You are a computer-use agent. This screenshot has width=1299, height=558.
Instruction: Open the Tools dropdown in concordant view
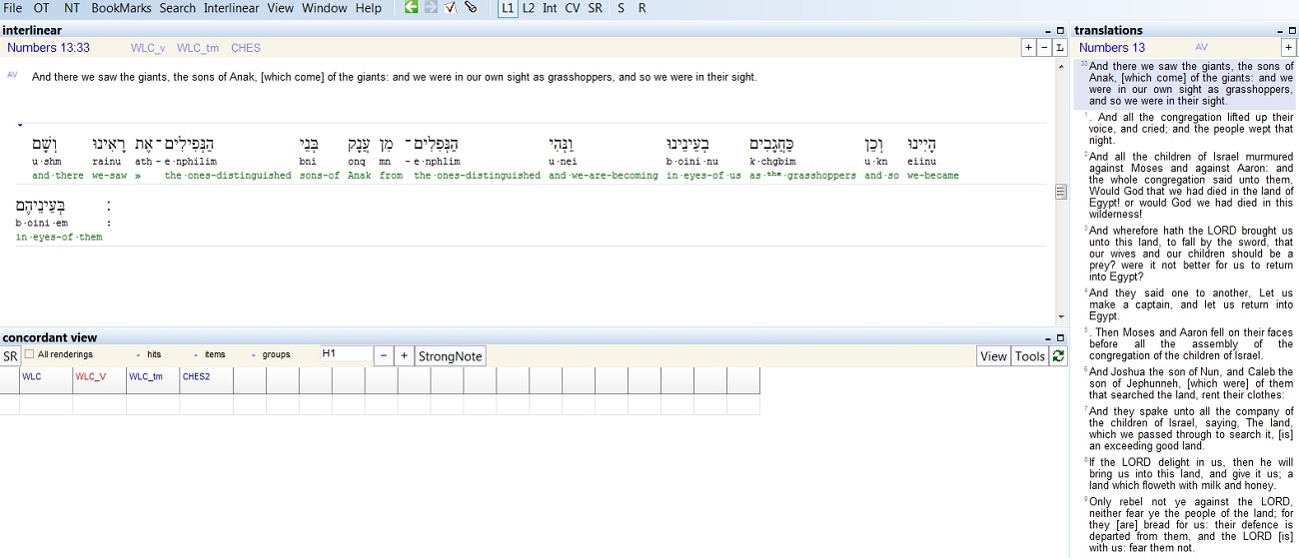(1029, 356)
